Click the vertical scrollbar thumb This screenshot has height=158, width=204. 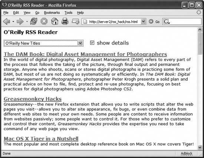200,43
